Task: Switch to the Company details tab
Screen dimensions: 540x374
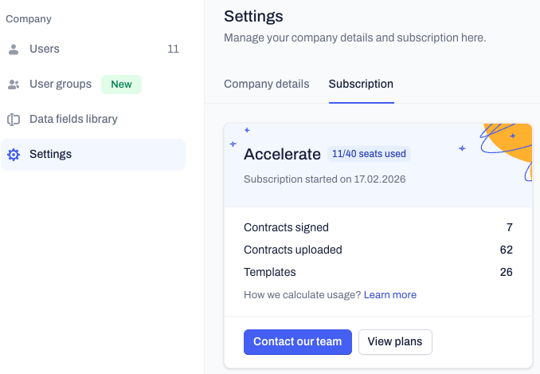Action: click(267, 84)
